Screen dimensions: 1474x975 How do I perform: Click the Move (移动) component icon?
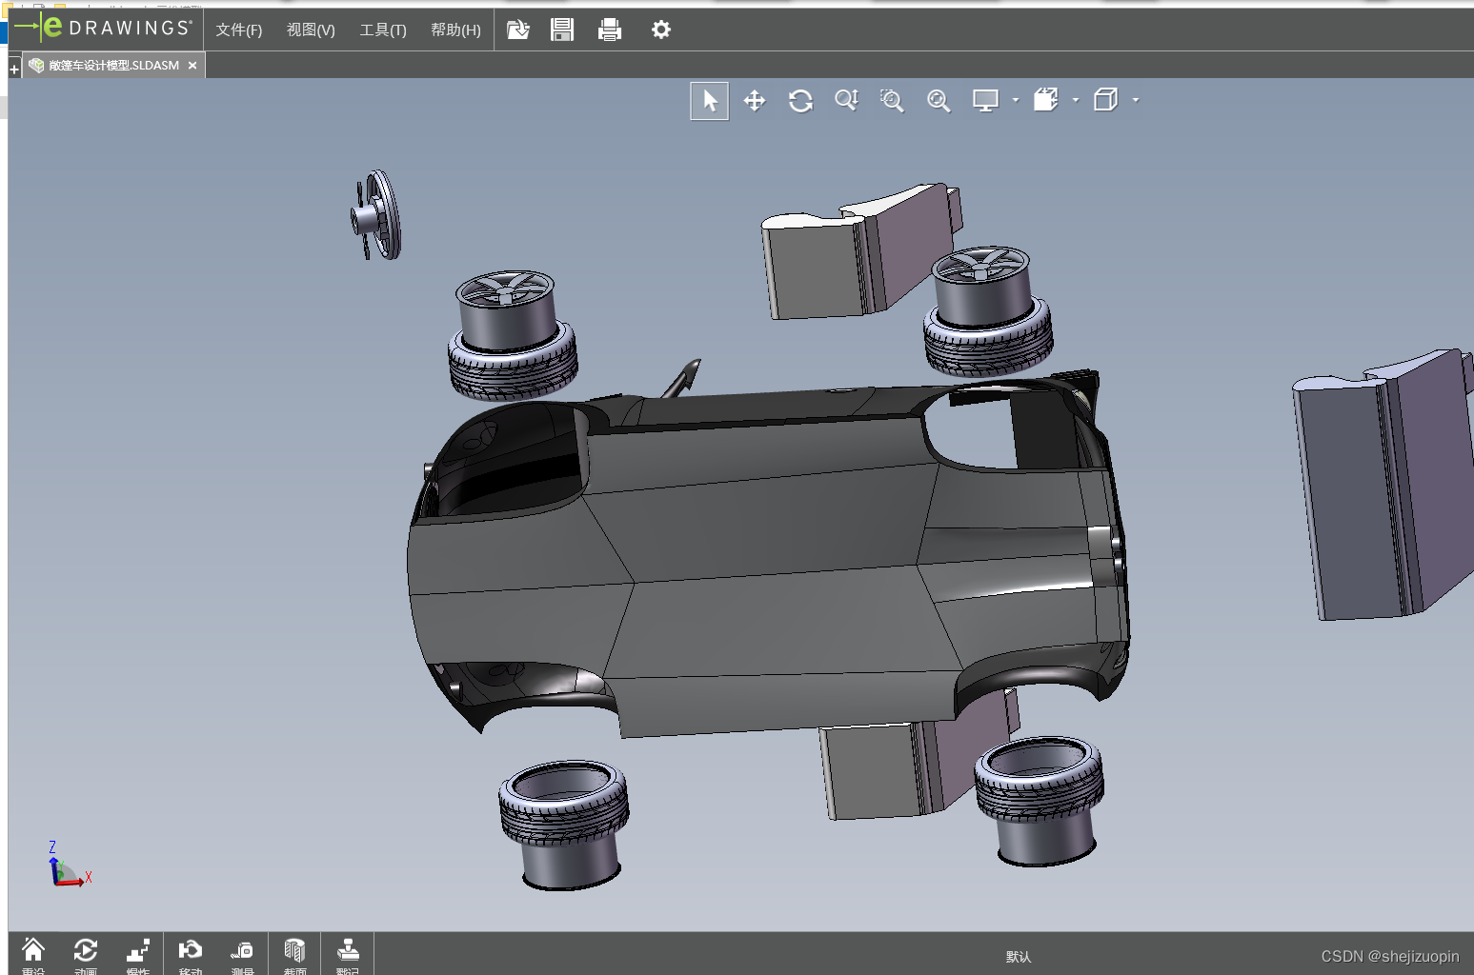click(191, 955)
